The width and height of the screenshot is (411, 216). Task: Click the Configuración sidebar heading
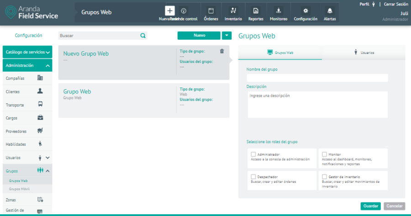coord(28,35)
